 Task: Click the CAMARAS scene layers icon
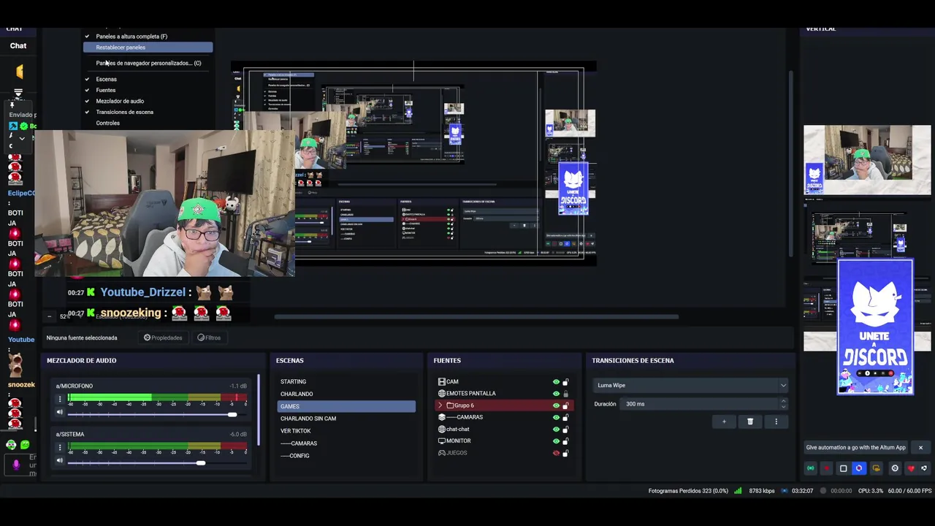tap(442, 417)
